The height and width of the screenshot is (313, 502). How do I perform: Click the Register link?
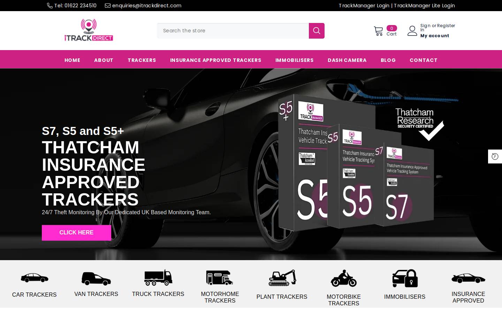446,26
